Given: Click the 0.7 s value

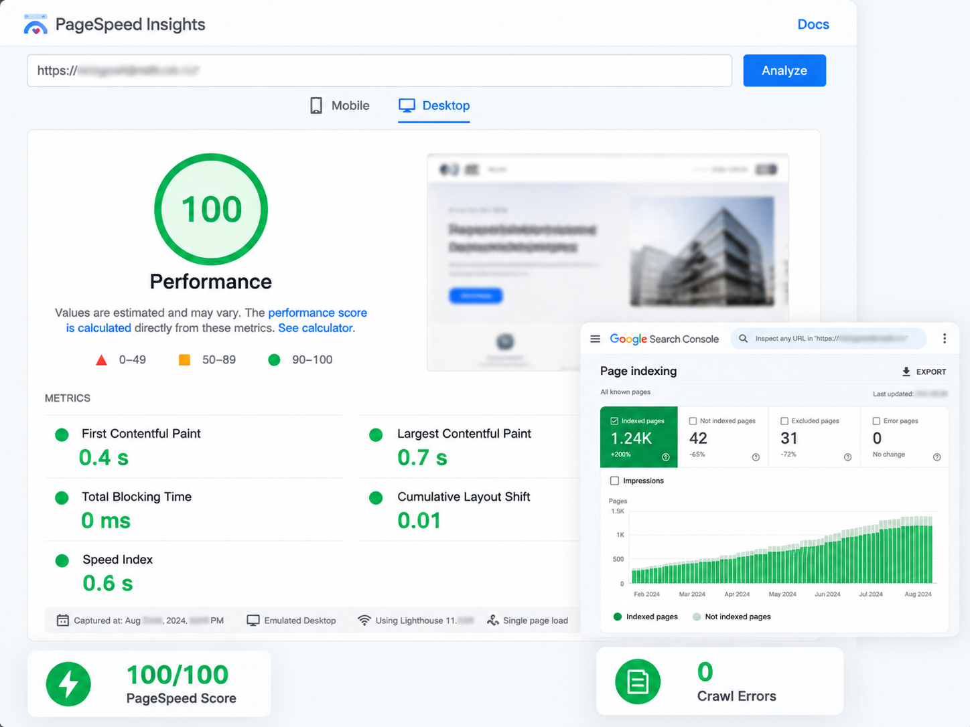Looking at the screenshot, I should (x=422, y=458).
